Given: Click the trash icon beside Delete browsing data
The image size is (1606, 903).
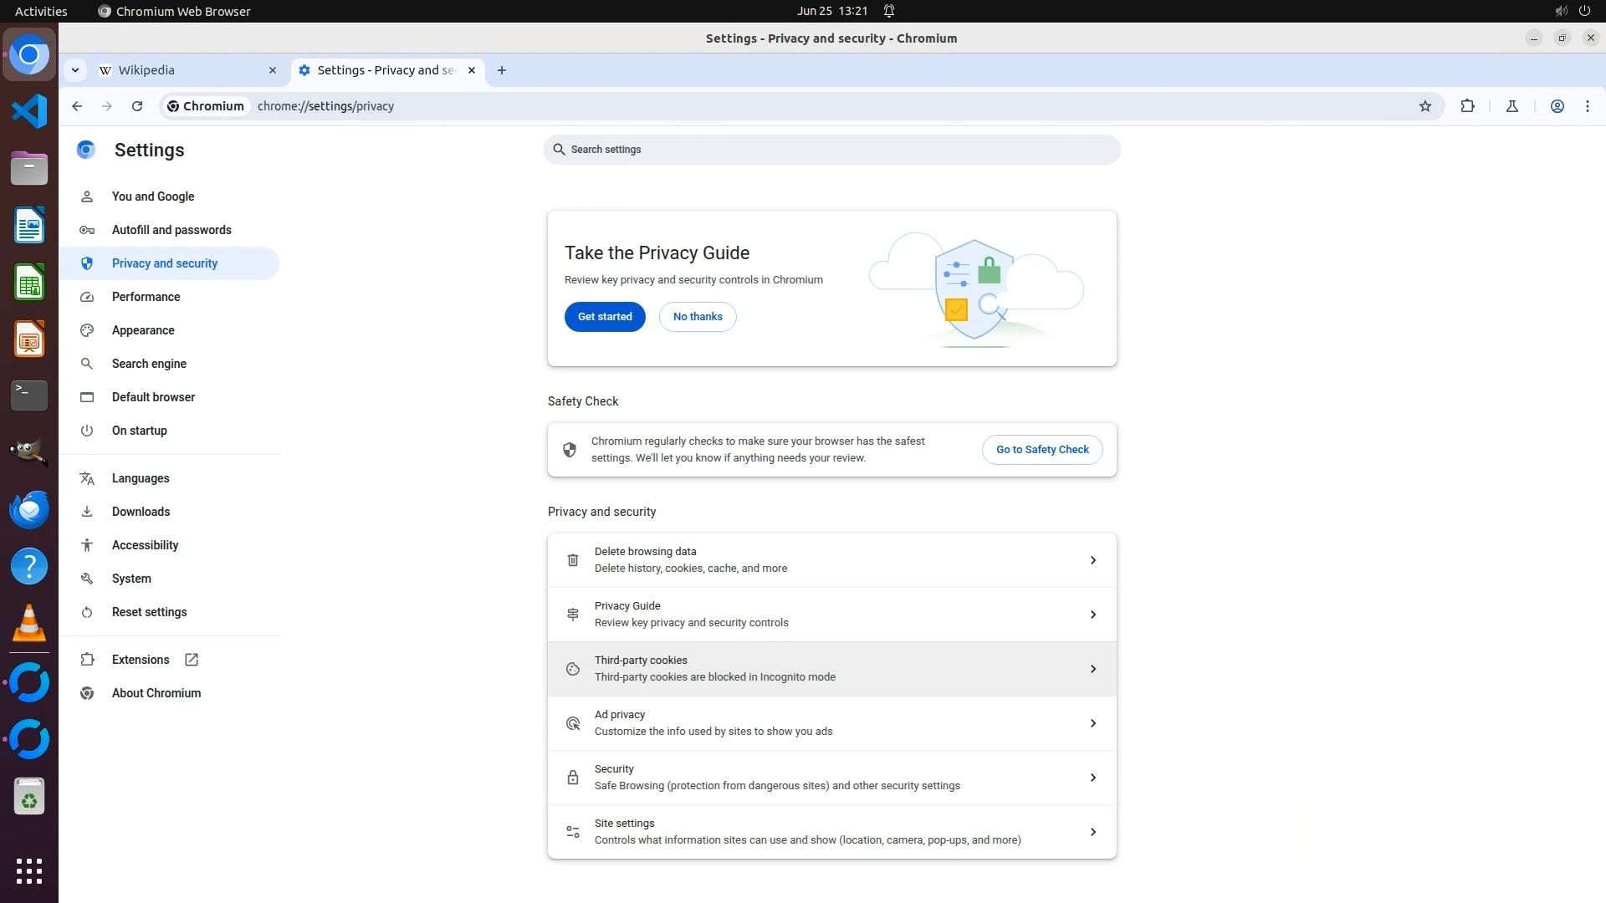Looking at the screenshot, I should point(573,560).
